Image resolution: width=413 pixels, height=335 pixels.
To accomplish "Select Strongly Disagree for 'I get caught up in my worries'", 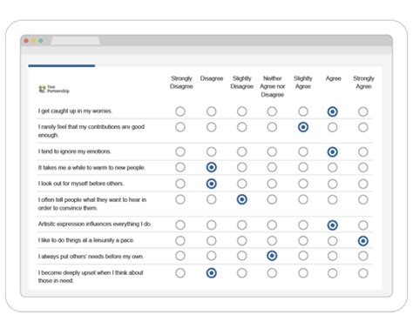I will point(180,111).
